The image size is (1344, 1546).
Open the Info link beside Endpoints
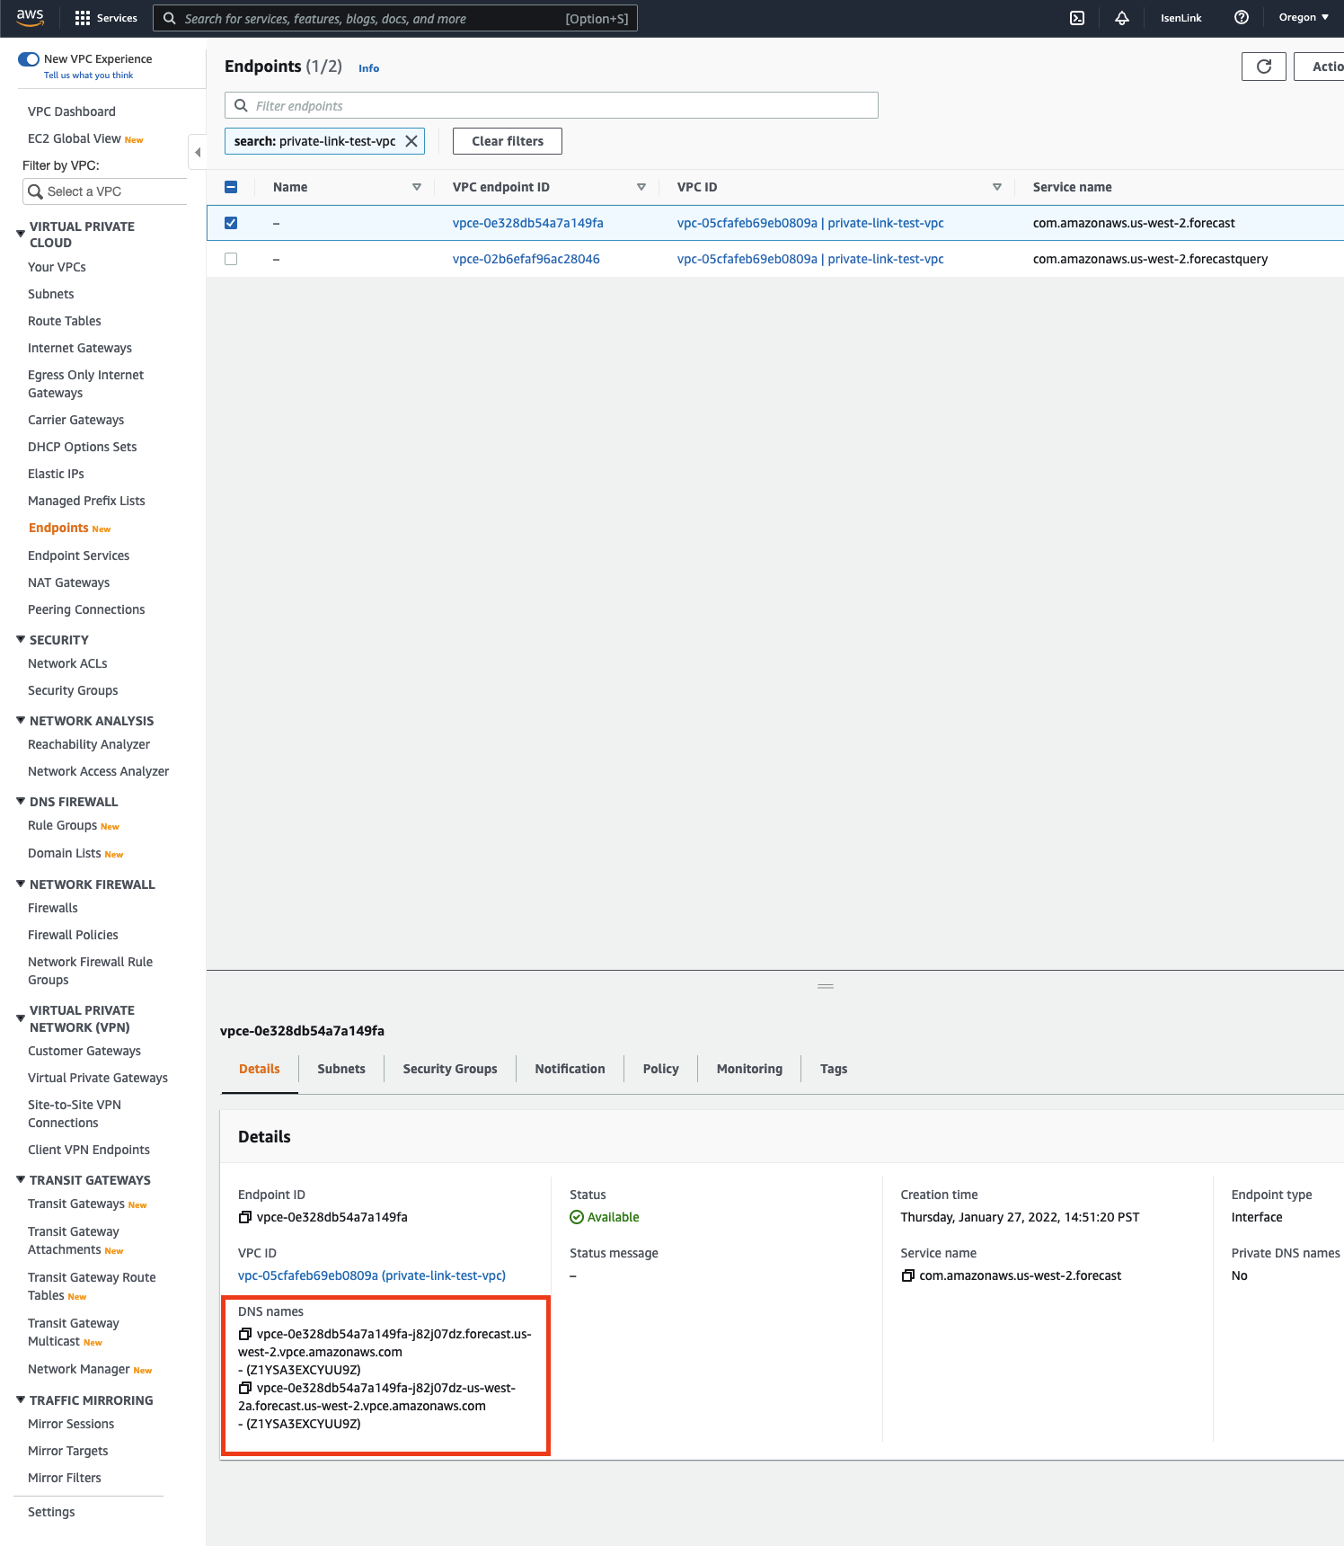(x=368, y=68)
